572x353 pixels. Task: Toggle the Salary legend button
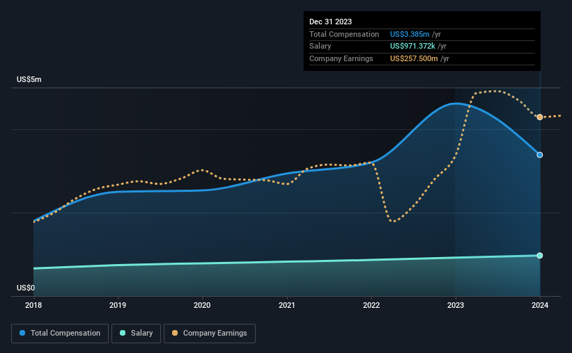136,334
